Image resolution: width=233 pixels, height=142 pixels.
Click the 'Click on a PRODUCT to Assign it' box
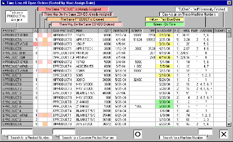pos(17,17)
